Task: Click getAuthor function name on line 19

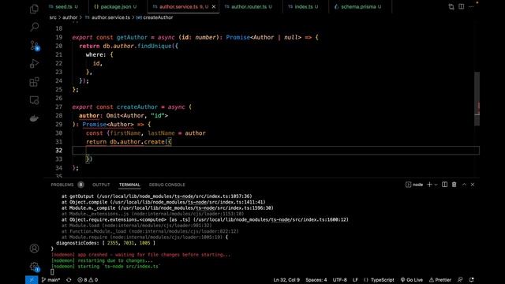Action: pyautogui.click(x=132, y=37)
